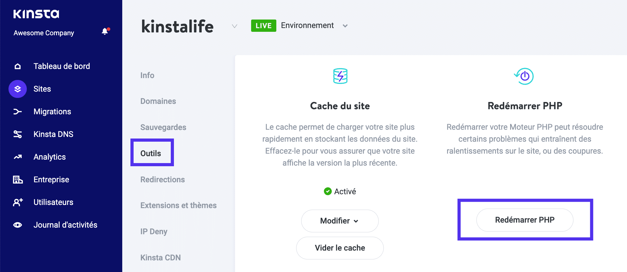Expand the kinstalife site selector
The image size is (627, 272).
click(x=234, y=26)
